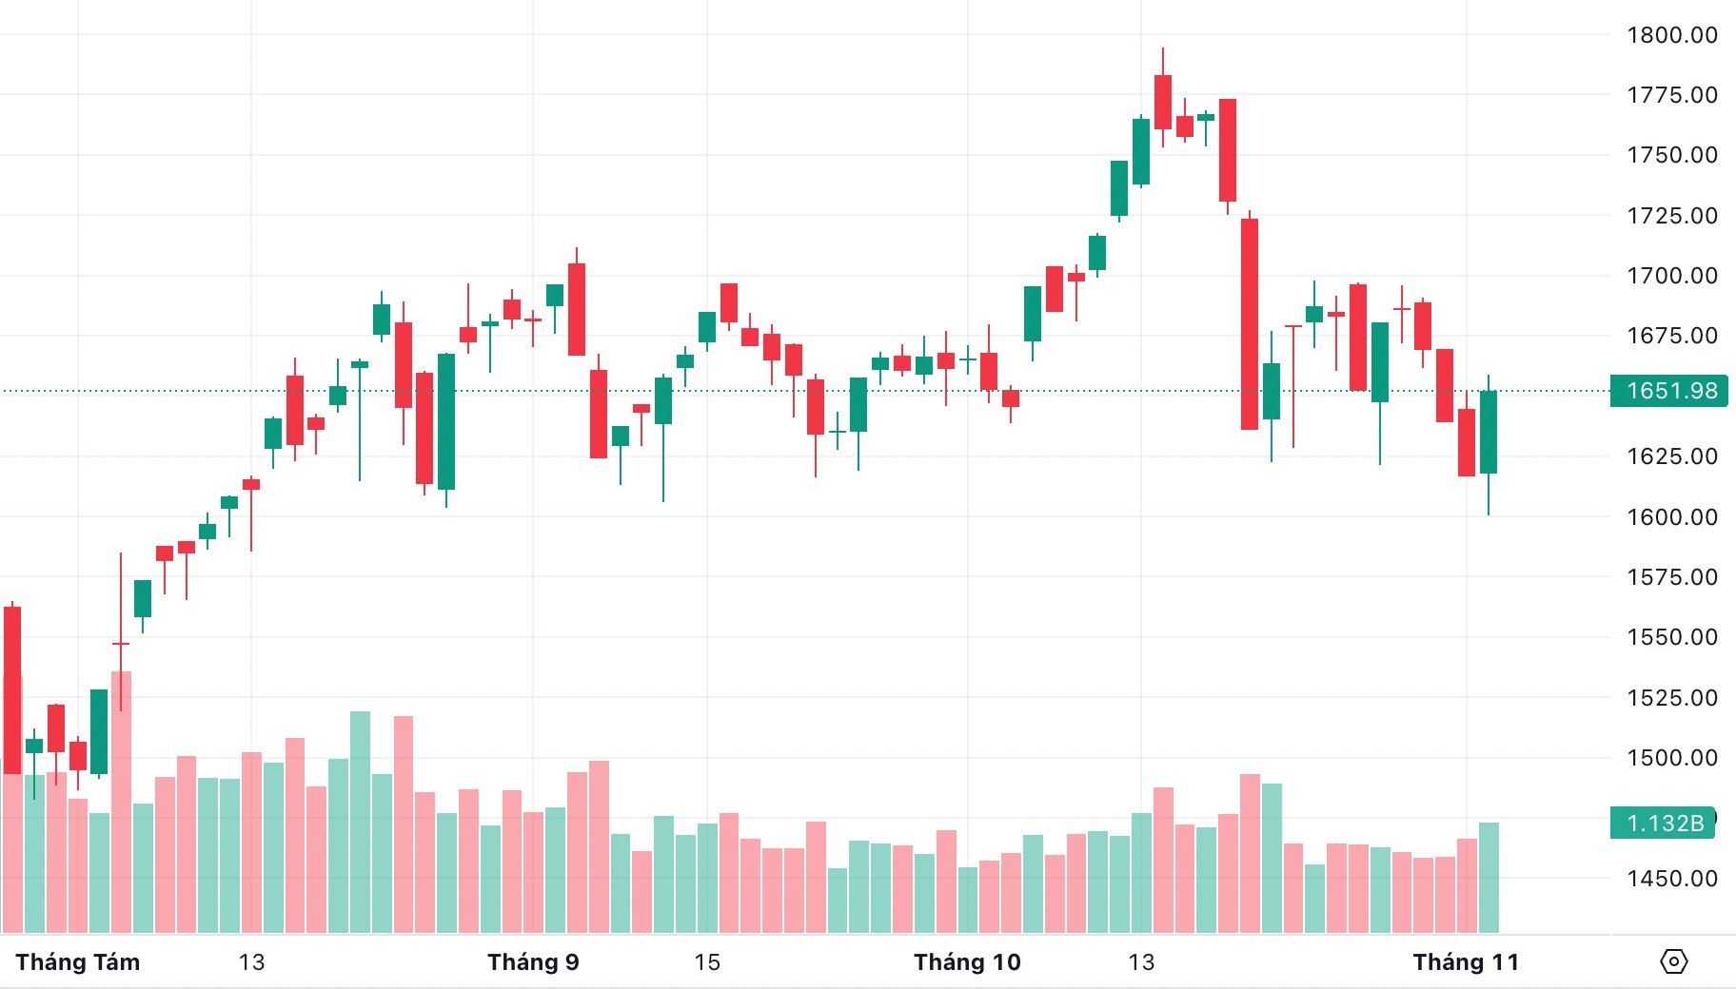The image size is (1736, 989).
Task: Click the 1550.00 price axis label
Action: tap(1672, 637)
